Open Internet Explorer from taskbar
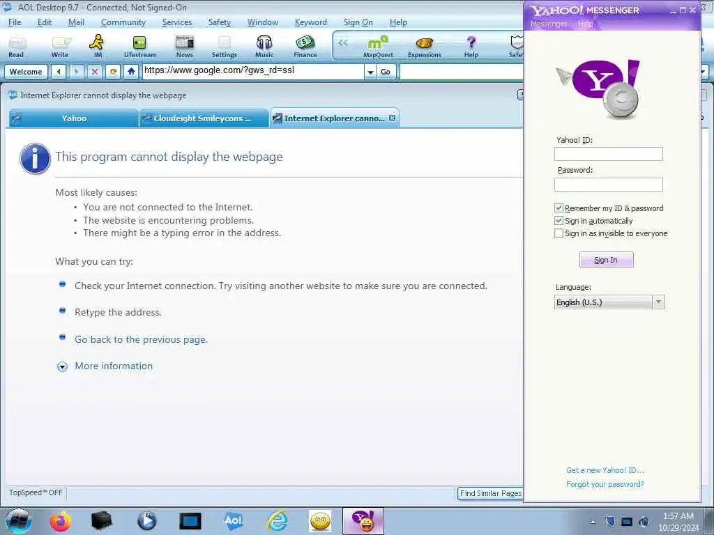 click(x=278, y=521)
